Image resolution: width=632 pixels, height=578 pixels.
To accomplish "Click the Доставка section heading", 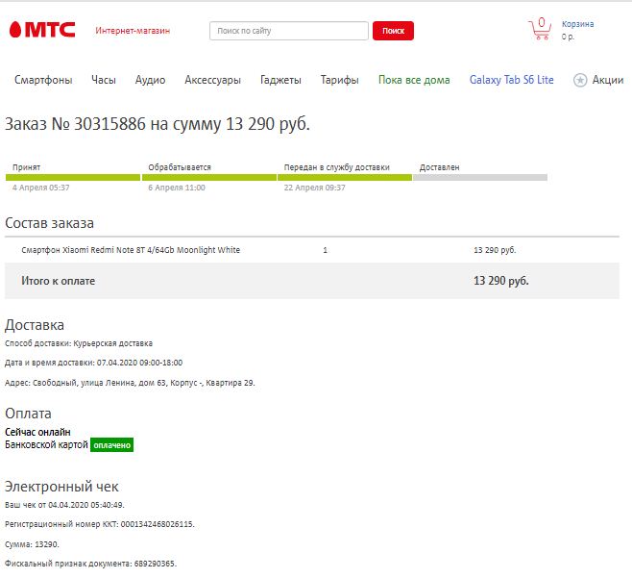I will [x=35, y=325].
